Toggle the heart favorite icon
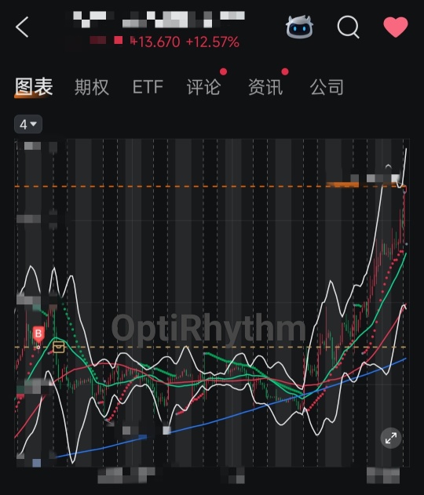 [396, 27]
